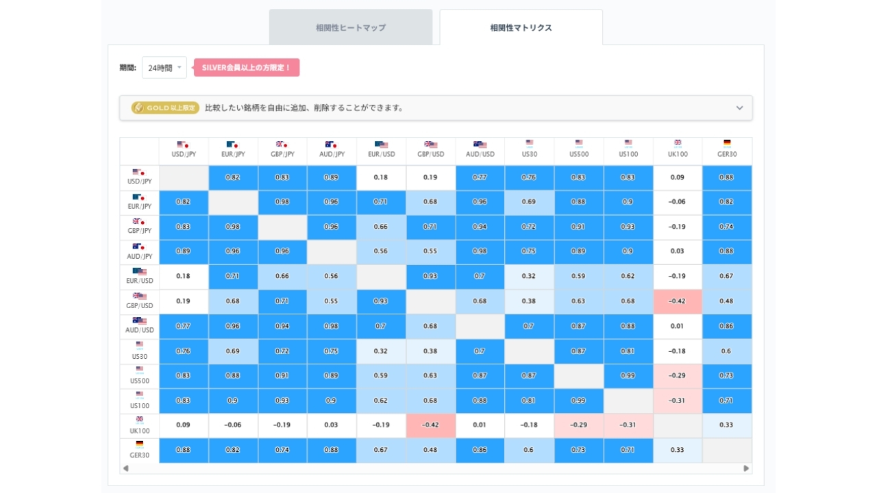Expand the GOLD以上限定 symbol panel chevron
Image resolution: width=877 pixels, height=493 pixels.
[x=739, y=108]
